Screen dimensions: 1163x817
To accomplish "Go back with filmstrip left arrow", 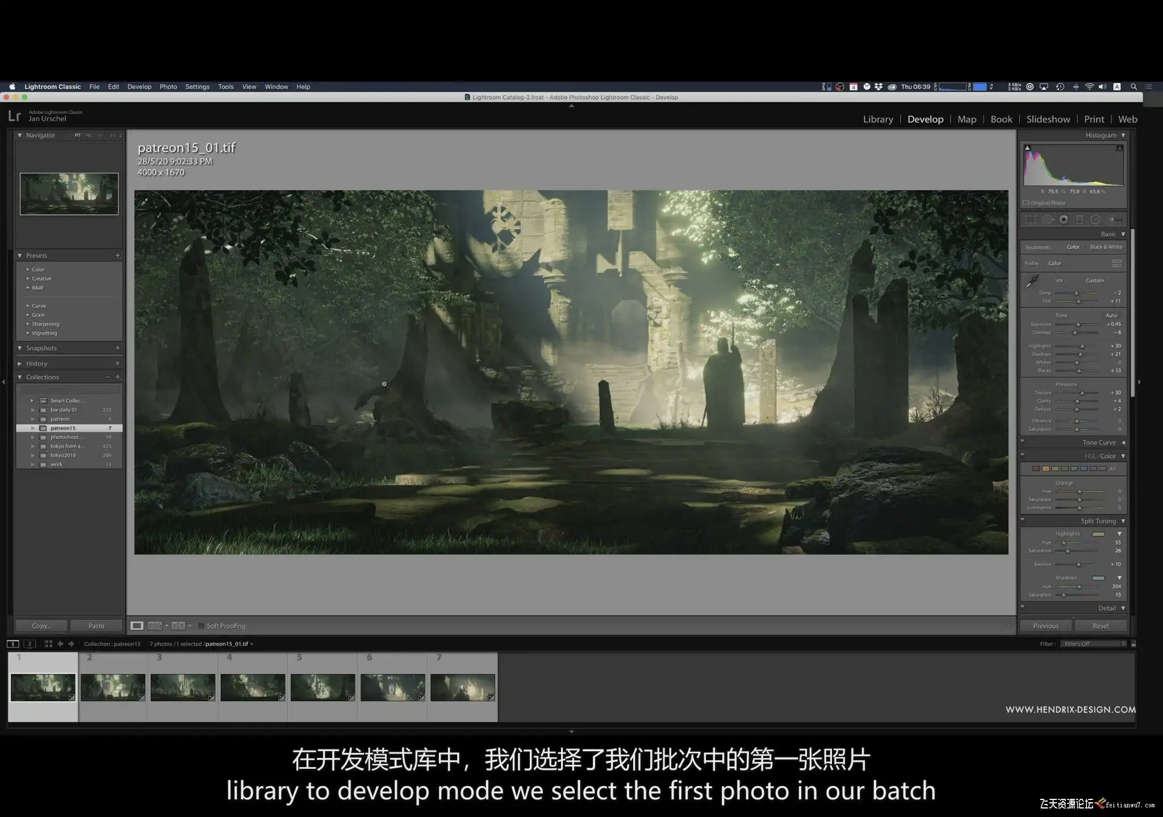I will click(60, 644).
